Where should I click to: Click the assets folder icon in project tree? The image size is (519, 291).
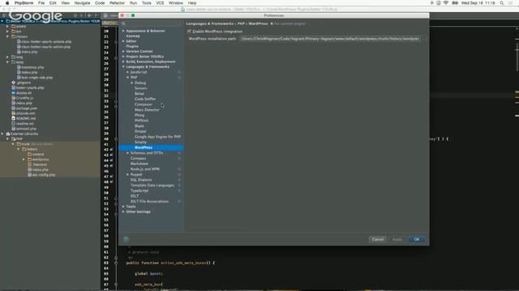click(x=13, y=26)
